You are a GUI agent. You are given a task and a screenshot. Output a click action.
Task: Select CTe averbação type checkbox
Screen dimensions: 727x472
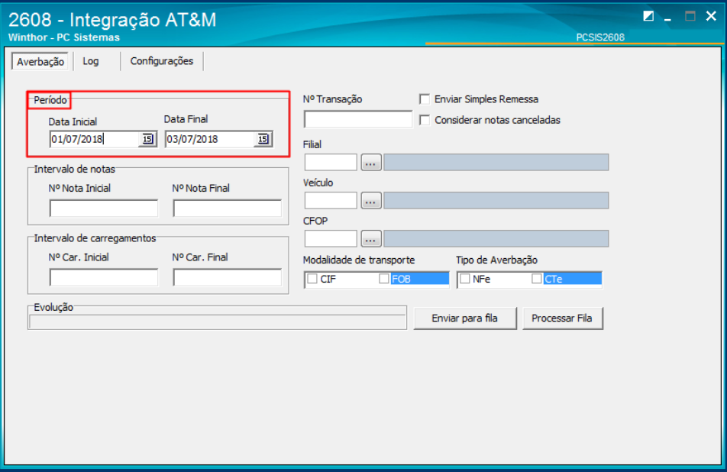coord(536,279)
